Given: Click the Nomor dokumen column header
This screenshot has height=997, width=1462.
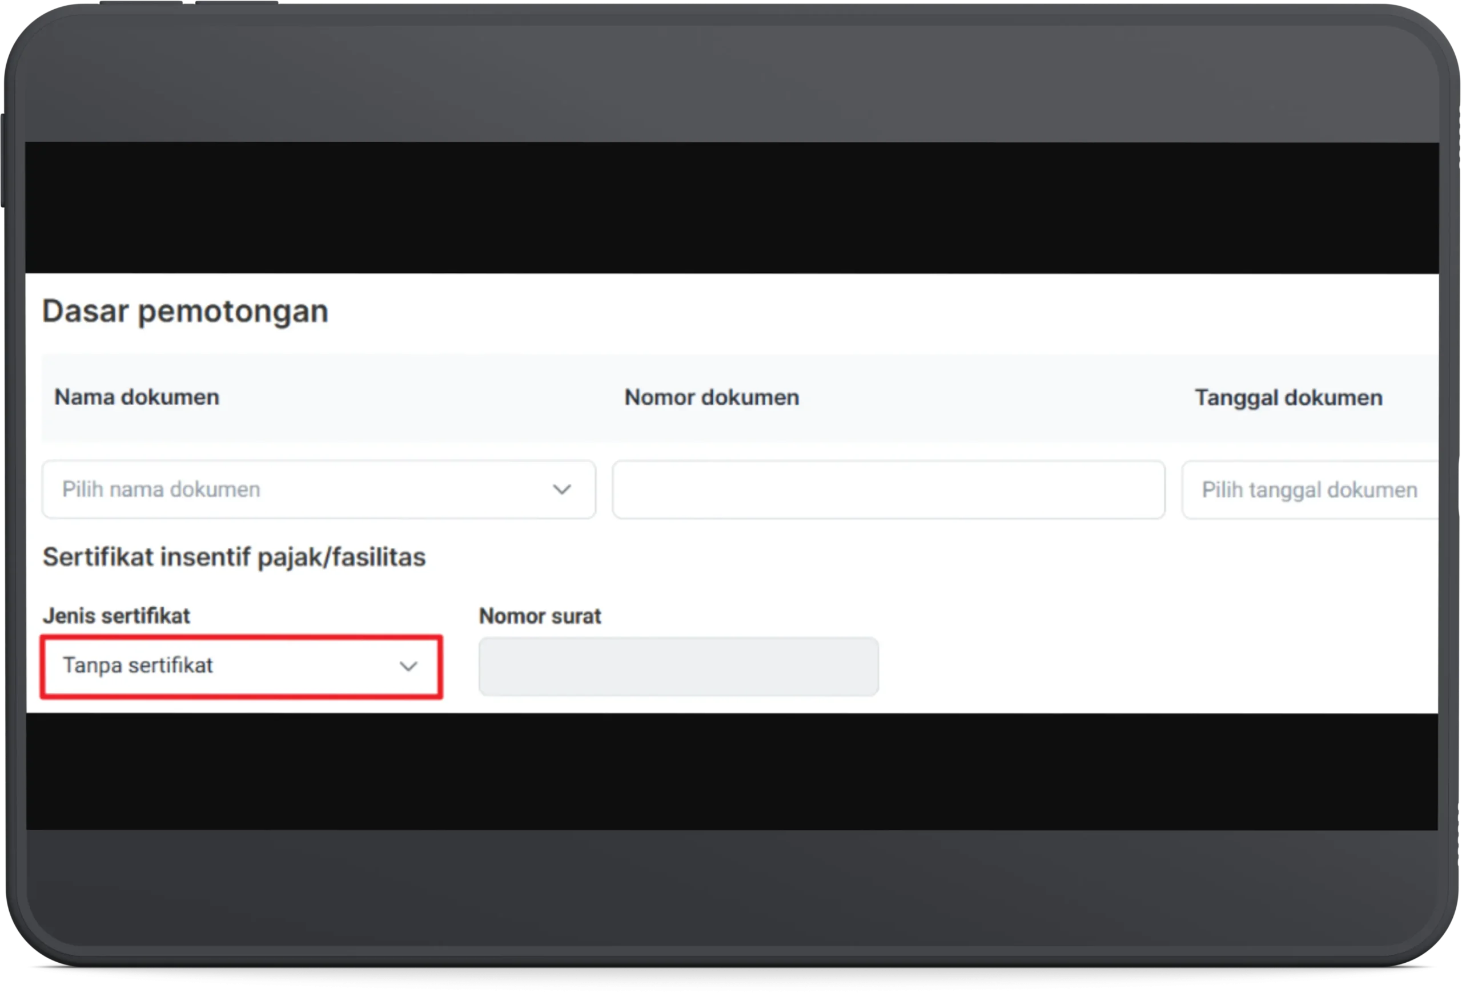Looking at the screenshot, I should 712,397.
